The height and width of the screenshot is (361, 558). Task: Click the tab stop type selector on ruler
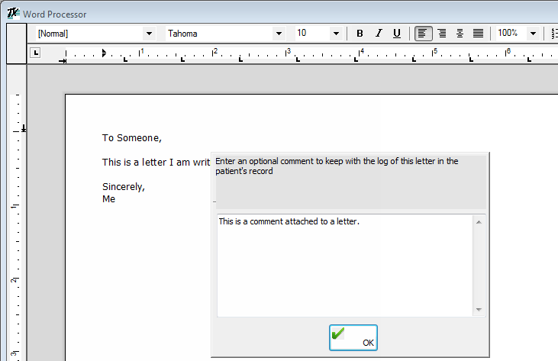click(35, 53)
